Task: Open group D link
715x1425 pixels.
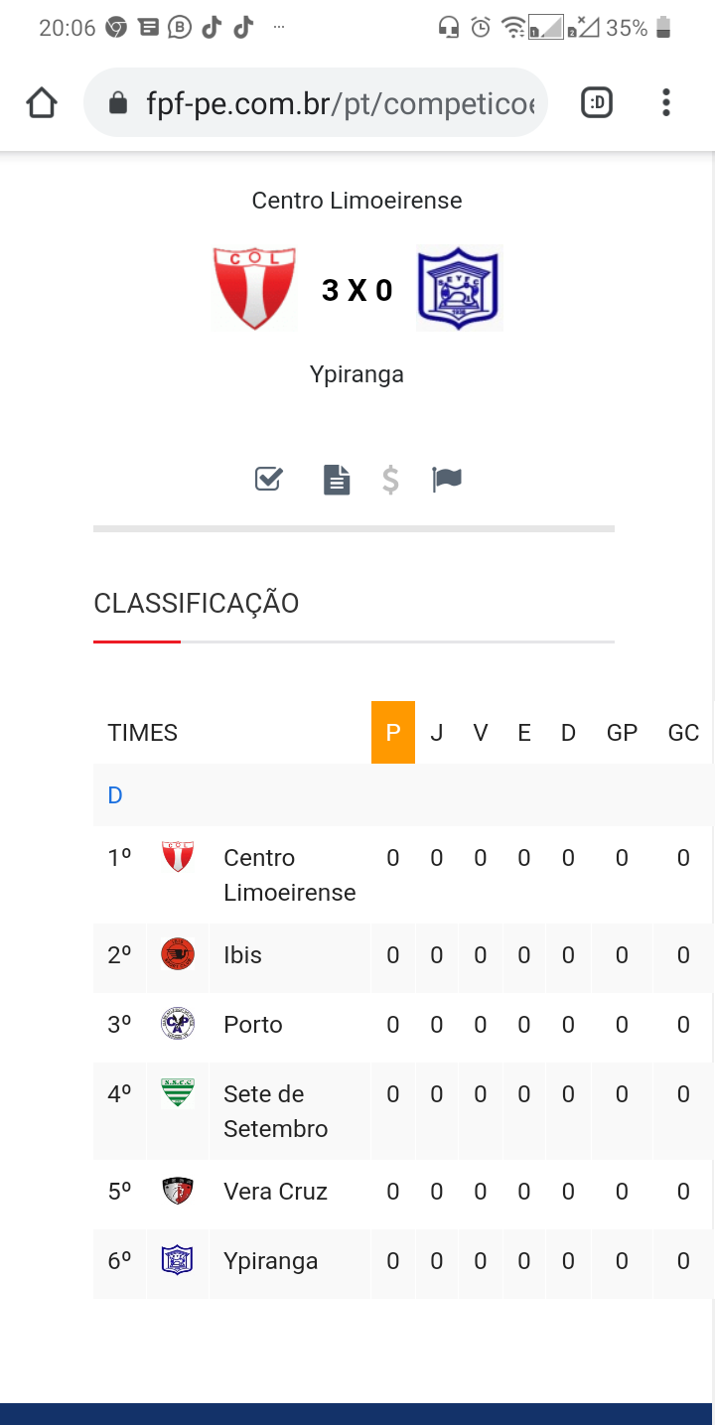Action: [x=115, y=795]
